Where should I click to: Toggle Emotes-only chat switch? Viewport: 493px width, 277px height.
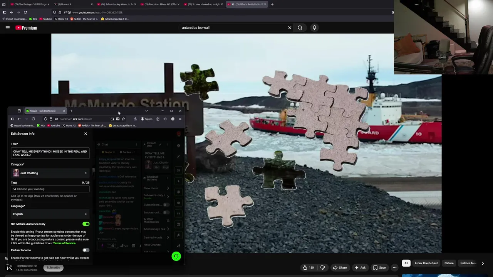166,212
